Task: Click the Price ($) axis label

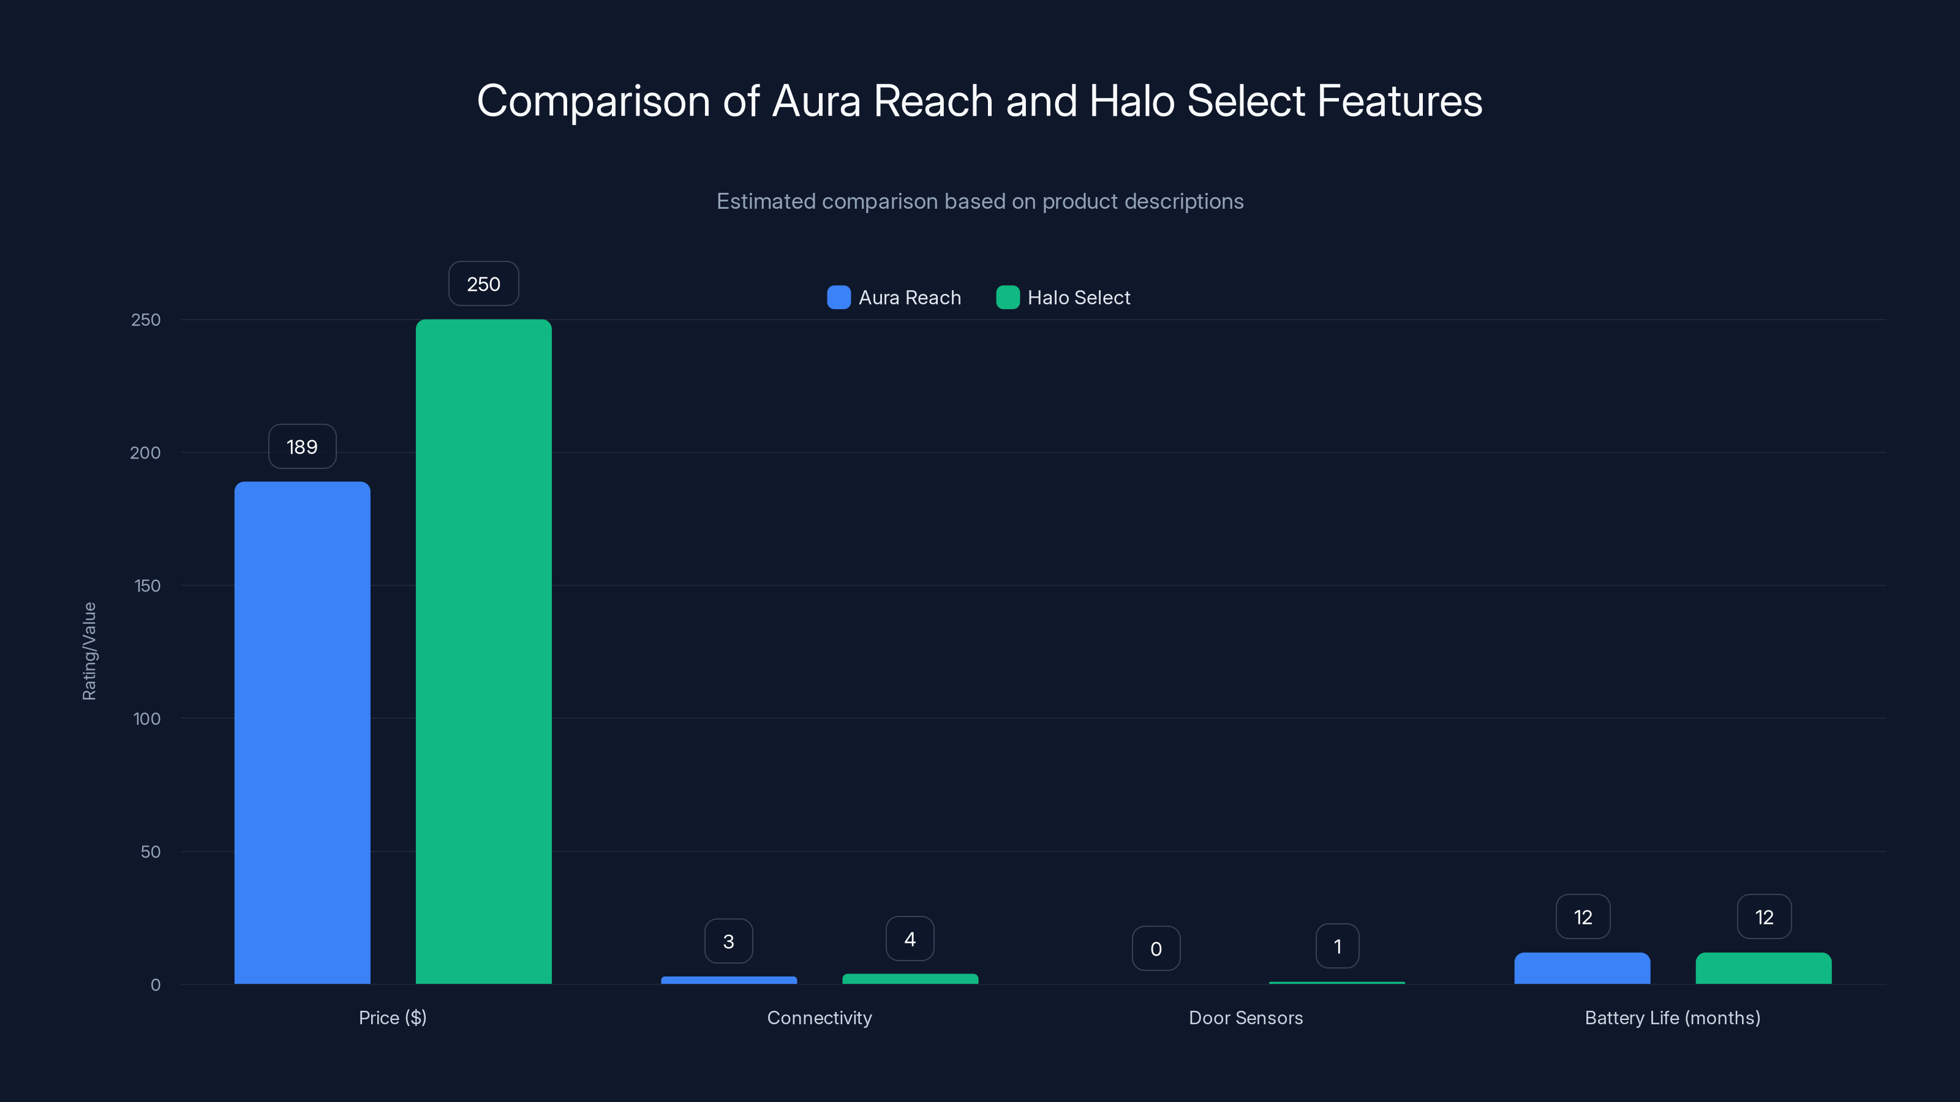Action: [x=393, y=1018]
